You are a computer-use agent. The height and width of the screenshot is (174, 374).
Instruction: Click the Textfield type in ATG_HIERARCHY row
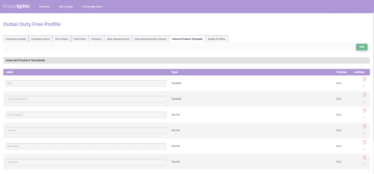tap(176, 99)
